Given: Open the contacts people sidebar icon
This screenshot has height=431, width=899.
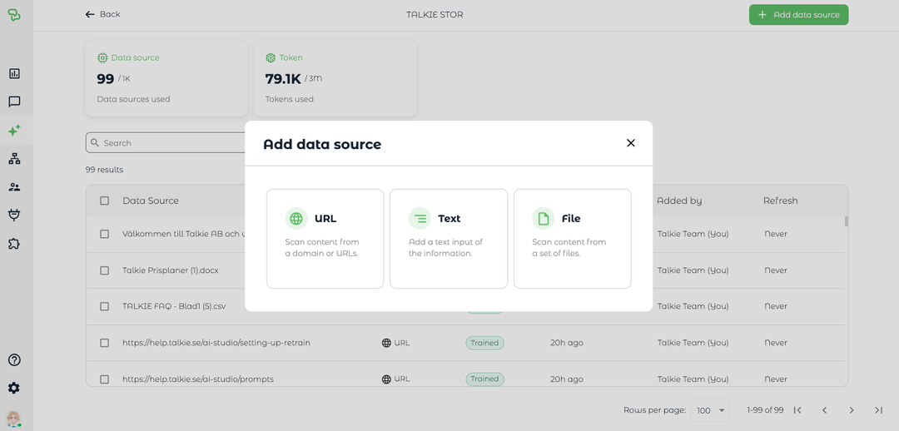Looking at the screenshot, I should tap(14, 187).
